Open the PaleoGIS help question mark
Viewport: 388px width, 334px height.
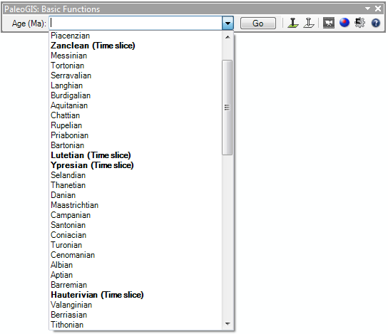(x=376, y=23)
